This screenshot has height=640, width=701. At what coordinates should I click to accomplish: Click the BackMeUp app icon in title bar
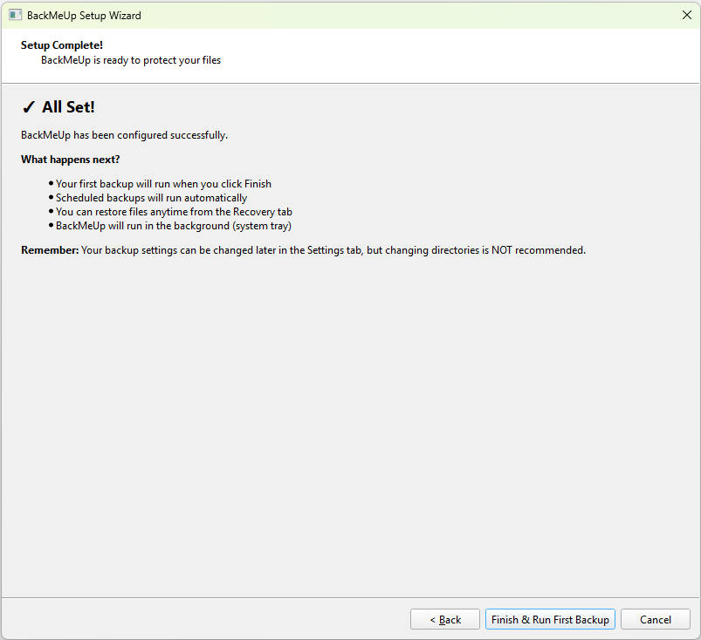[15, 15]
